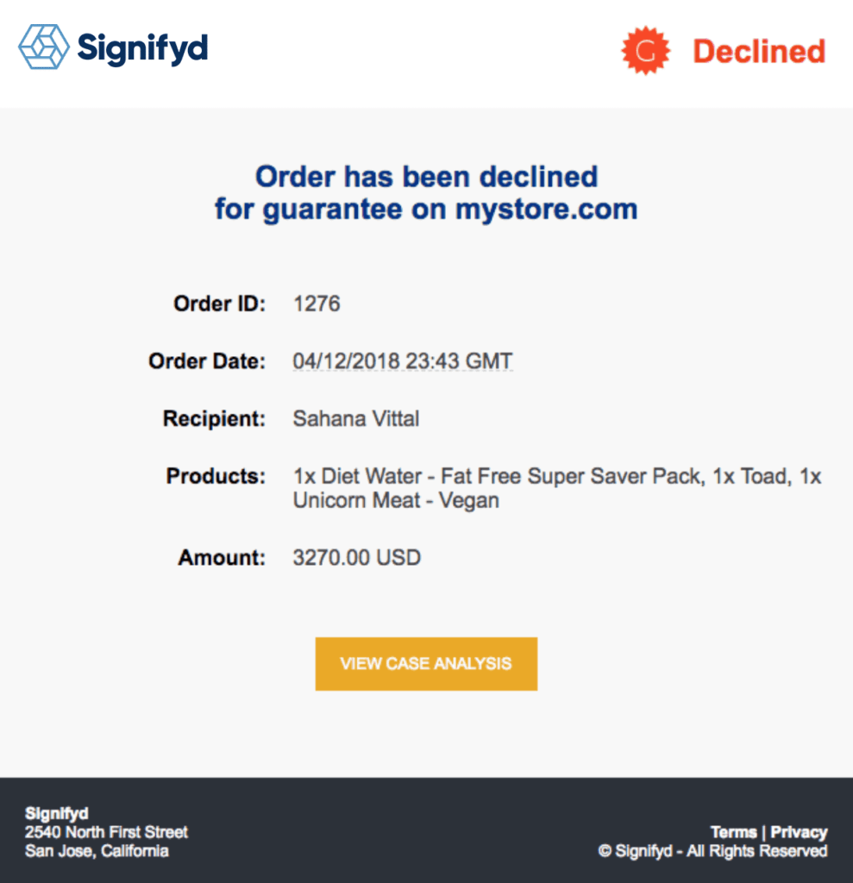Click the Products label

[216, 476]
